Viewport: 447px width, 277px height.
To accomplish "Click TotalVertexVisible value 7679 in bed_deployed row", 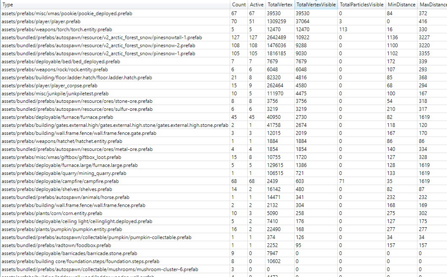I will [x=301, y=62].
